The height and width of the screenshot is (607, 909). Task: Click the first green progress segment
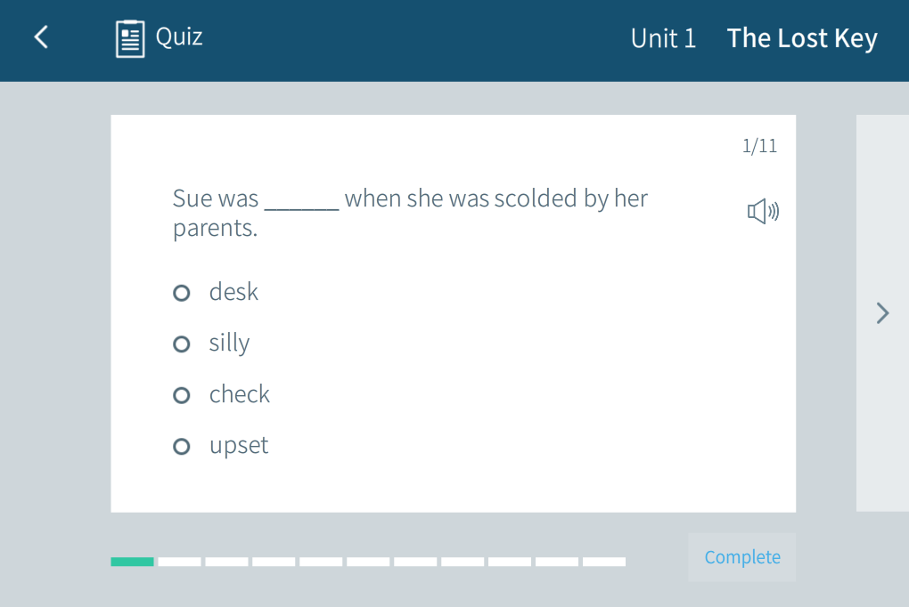132,562
